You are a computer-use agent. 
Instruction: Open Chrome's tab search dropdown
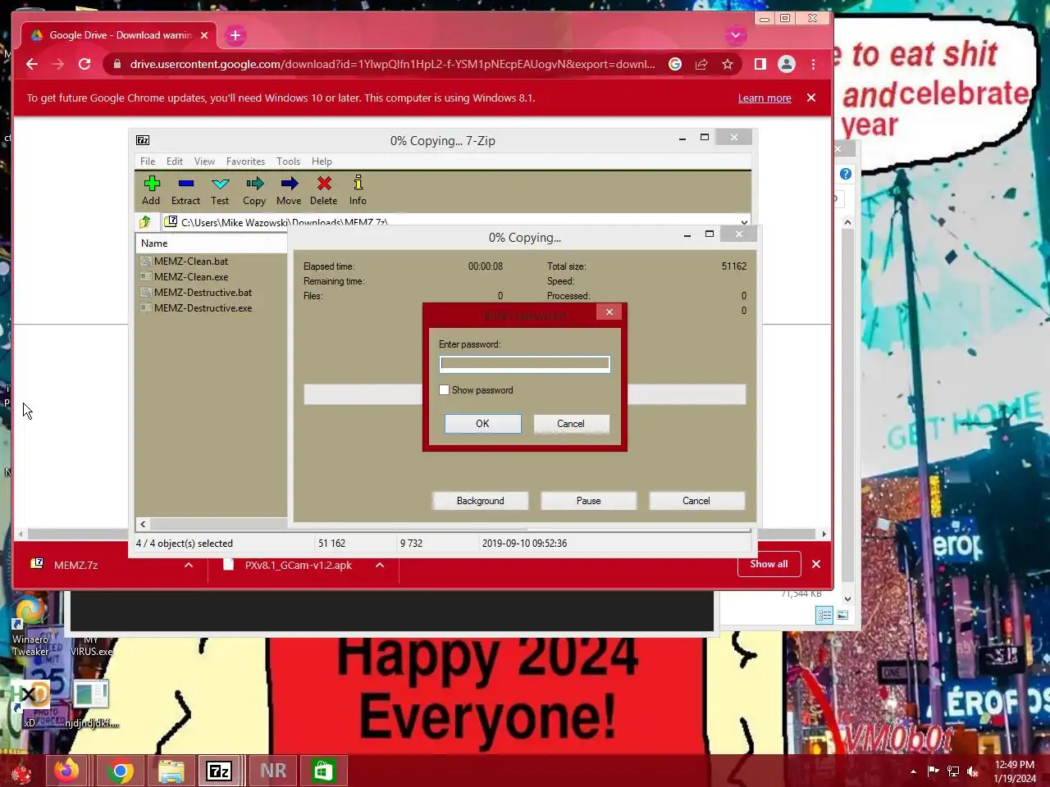pos(736,35)
